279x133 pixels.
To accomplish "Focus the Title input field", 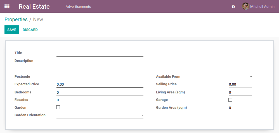I will coord(100,53).
